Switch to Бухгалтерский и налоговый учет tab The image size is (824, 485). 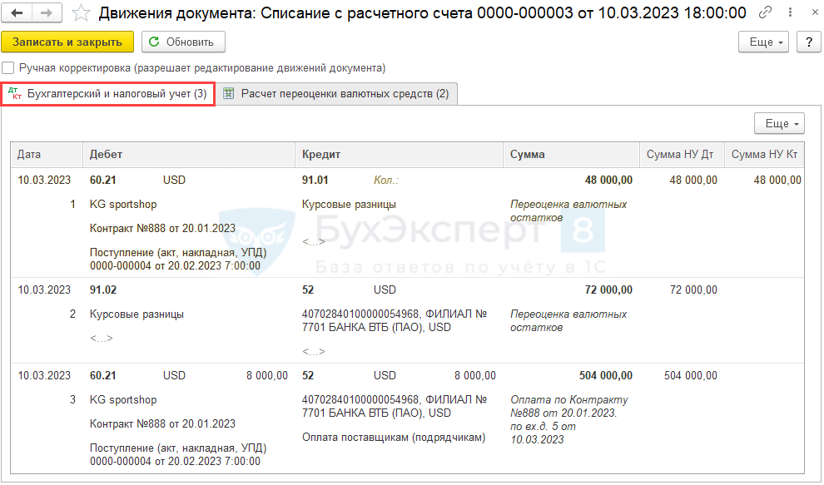pos(108,94)
